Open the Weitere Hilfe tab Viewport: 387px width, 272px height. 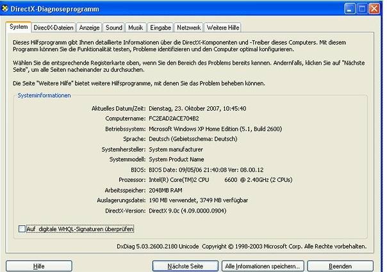click(224, 28)
